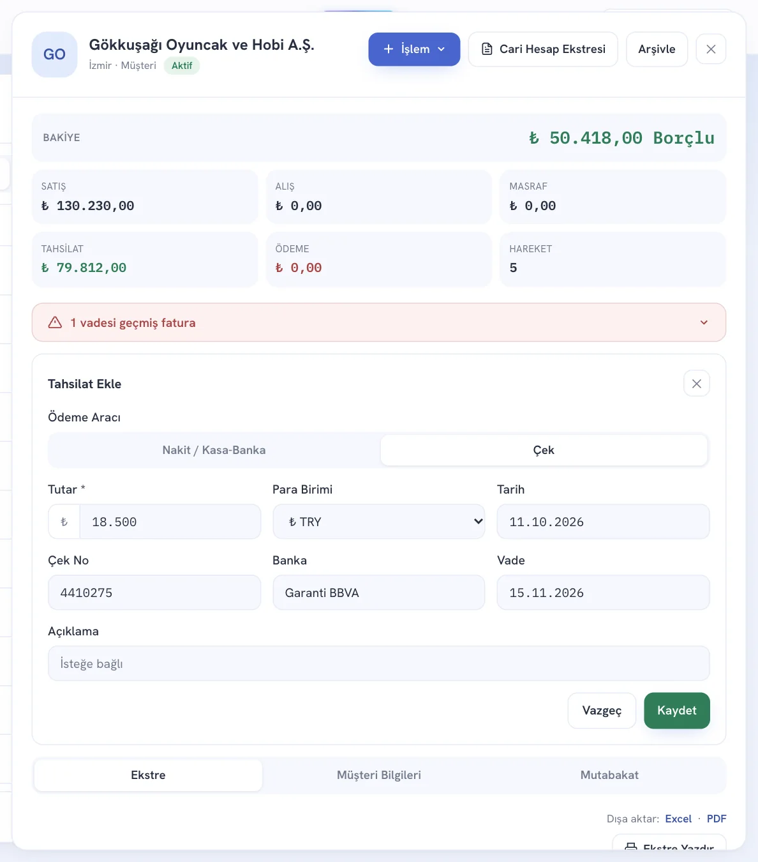The image size is (758, 862).
Task: Click the Lira currency symbol beside Tutar
Action: point(64,522)
